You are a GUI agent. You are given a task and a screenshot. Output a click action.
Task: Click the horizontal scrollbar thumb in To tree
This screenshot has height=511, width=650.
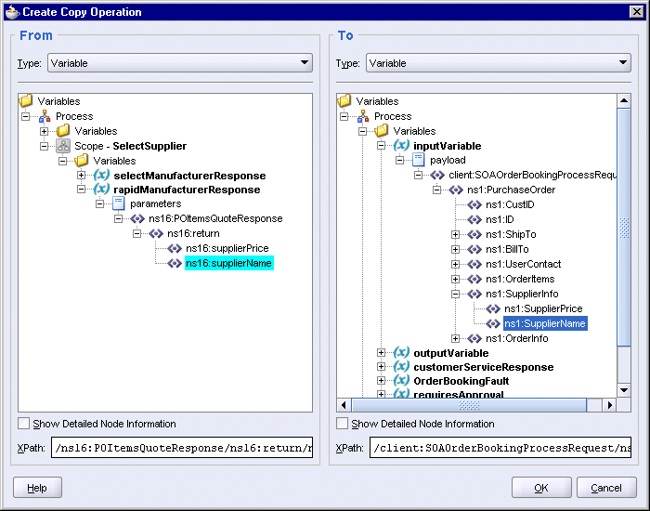469,405
